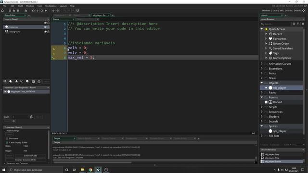Start debugging with the debug toolbar icon
This screenshot has height=173, width=308.
click(33, 11)
